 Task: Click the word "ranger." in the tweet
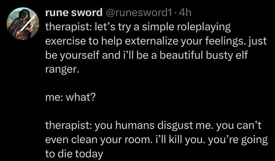point(62,69)
